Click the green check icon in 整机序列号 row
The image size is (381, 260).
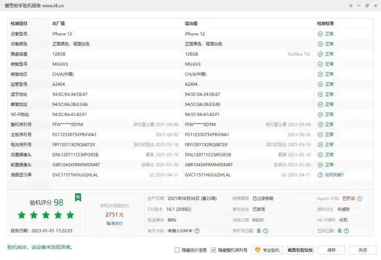320,124
